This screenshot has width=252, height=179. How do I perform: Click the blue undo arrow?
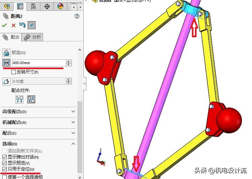point(22,25)
